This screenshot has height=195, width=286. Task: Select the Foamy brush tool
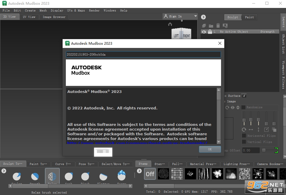click(x=121, y=175)
